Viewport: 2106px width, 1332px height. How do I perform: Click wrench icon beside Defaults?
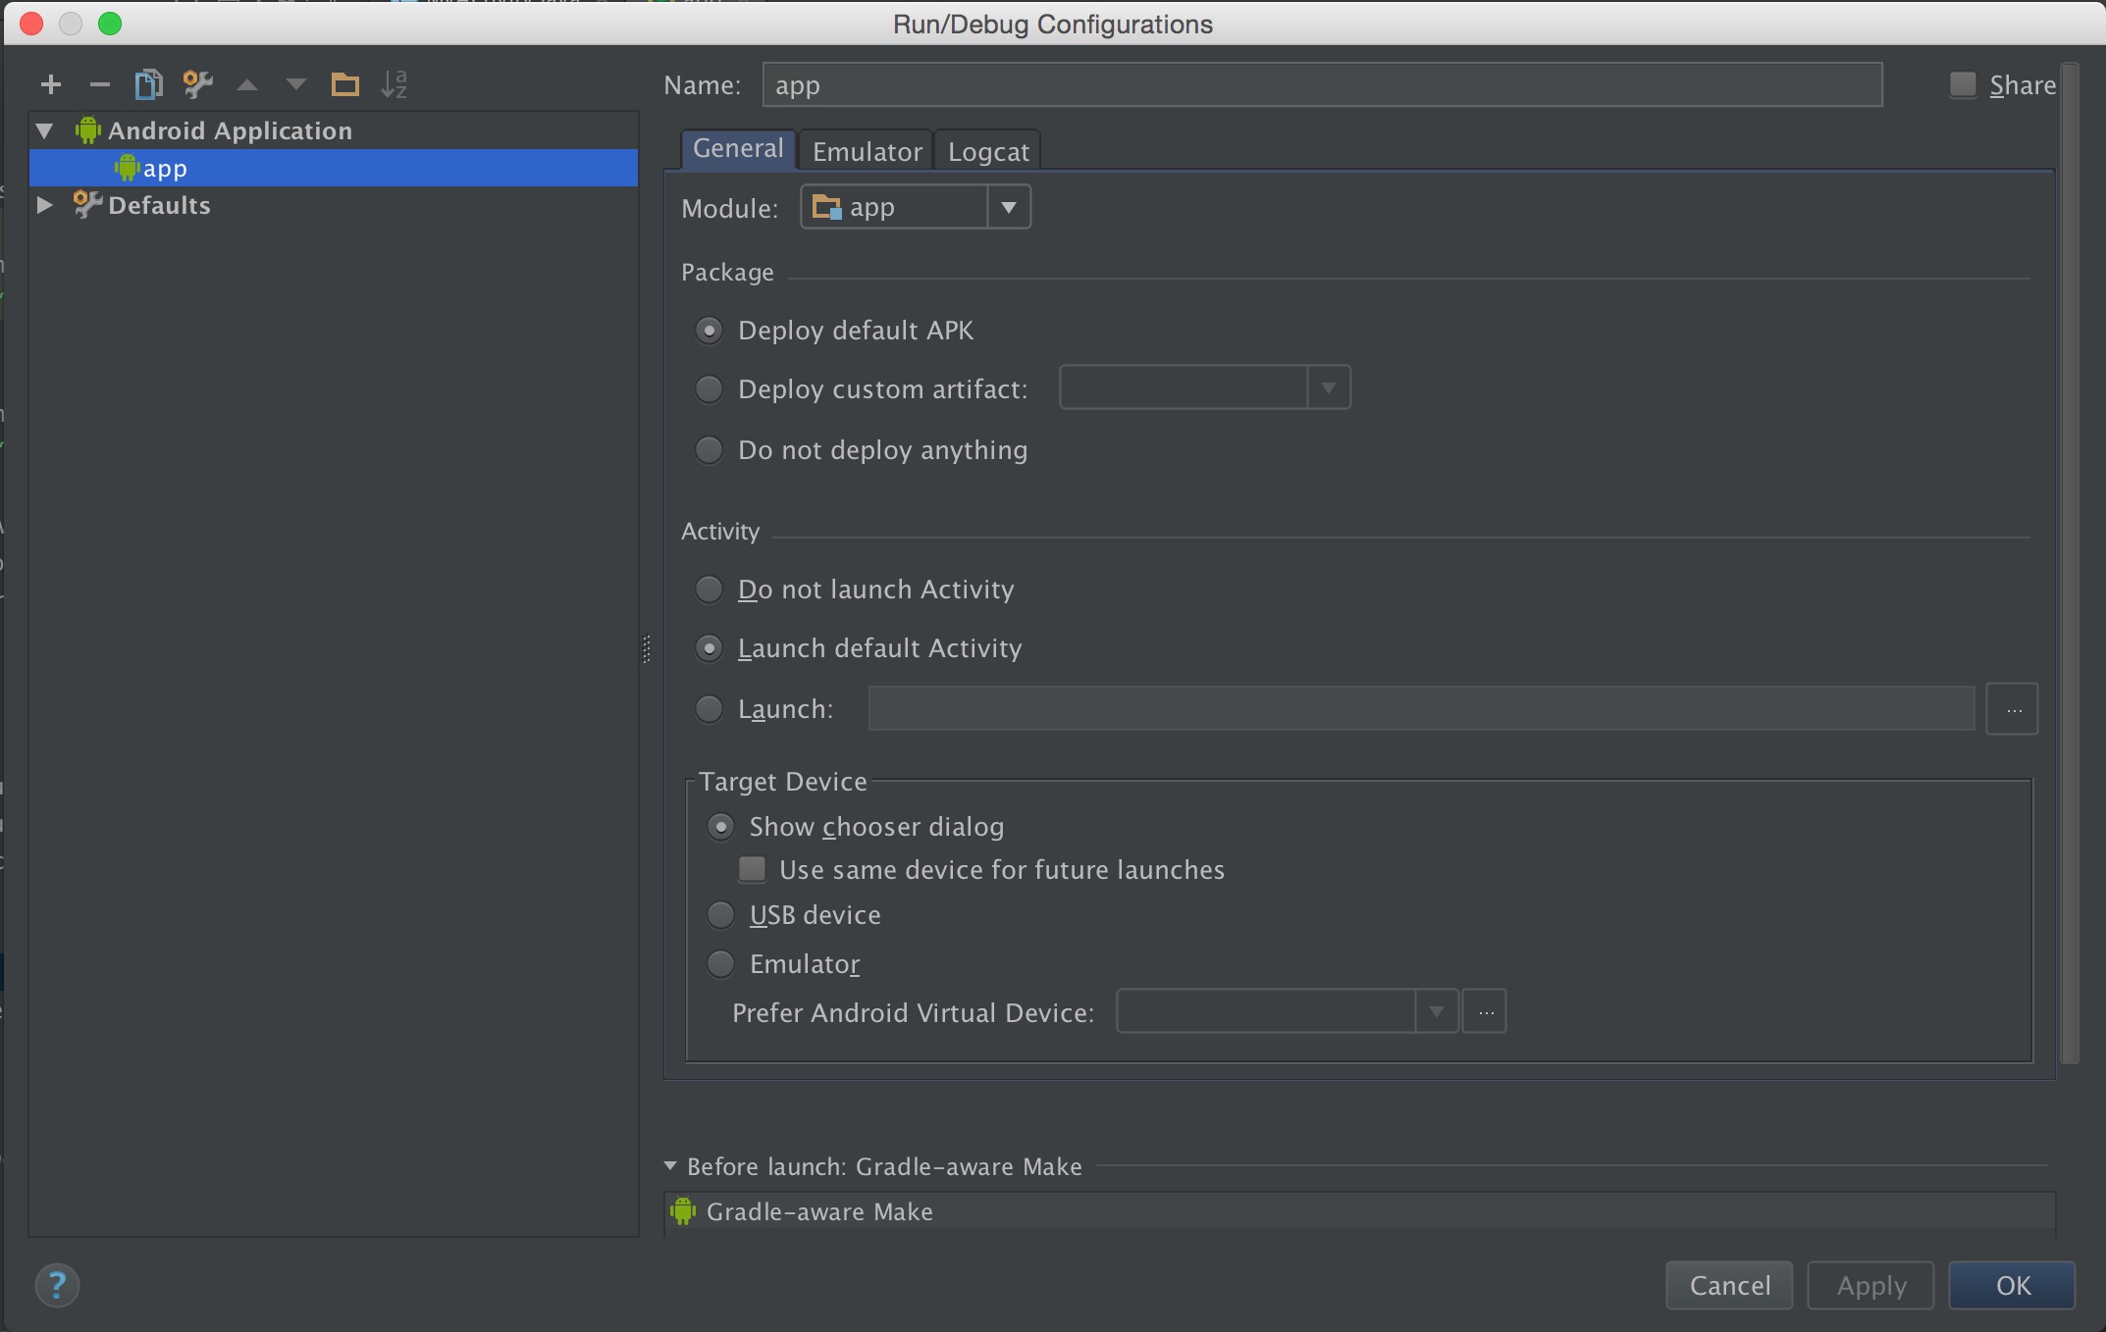click(87, 204)
